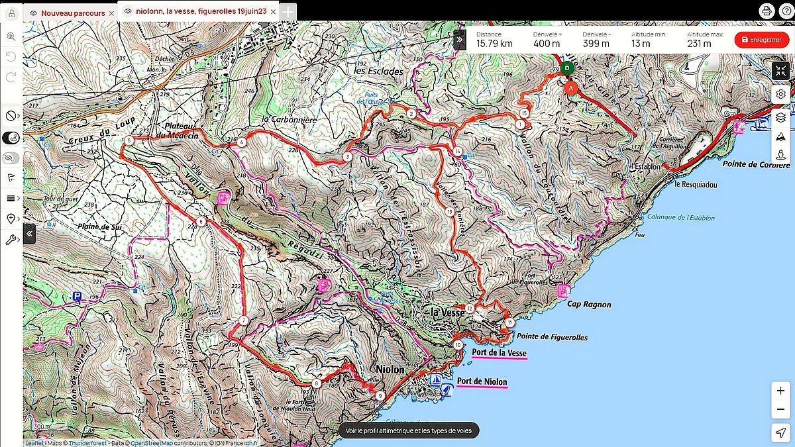795x447 pixels.
Task: Click the undo arrow
Action: (x=11, y=57)
